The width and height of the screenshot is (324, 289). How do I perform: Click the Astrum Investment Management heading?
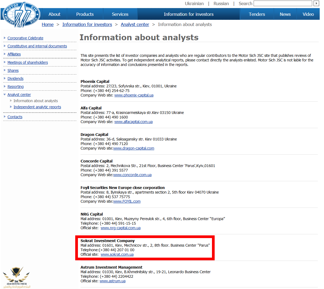pos(111,267)
